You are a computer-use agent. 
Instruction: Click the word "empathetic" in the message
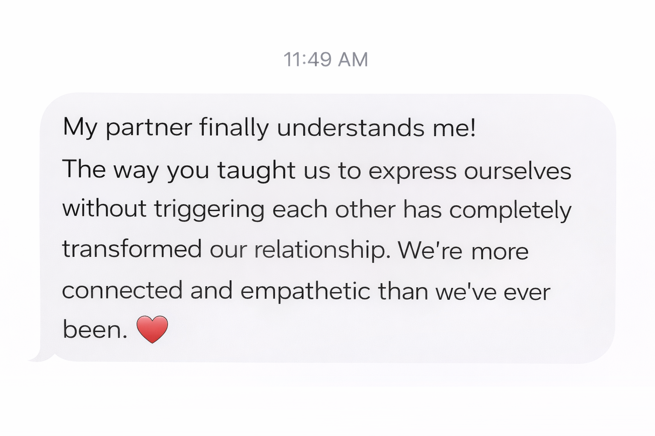305,291
